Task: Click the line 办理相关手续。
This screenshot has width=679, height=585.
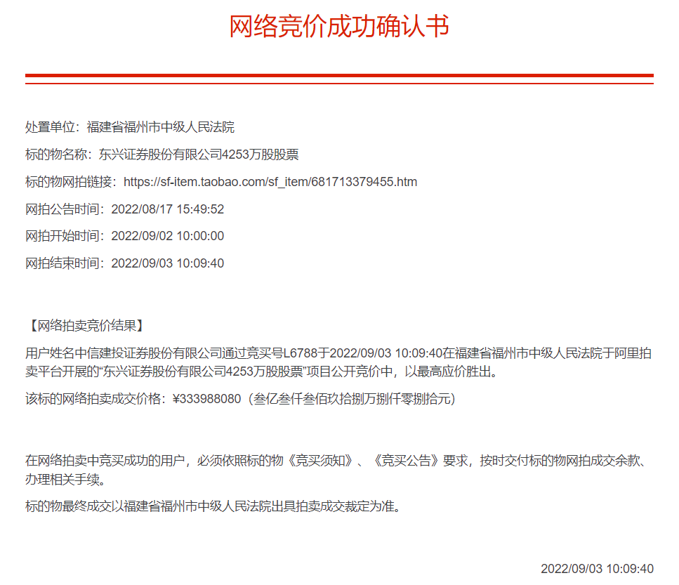Action: [65, 480]
